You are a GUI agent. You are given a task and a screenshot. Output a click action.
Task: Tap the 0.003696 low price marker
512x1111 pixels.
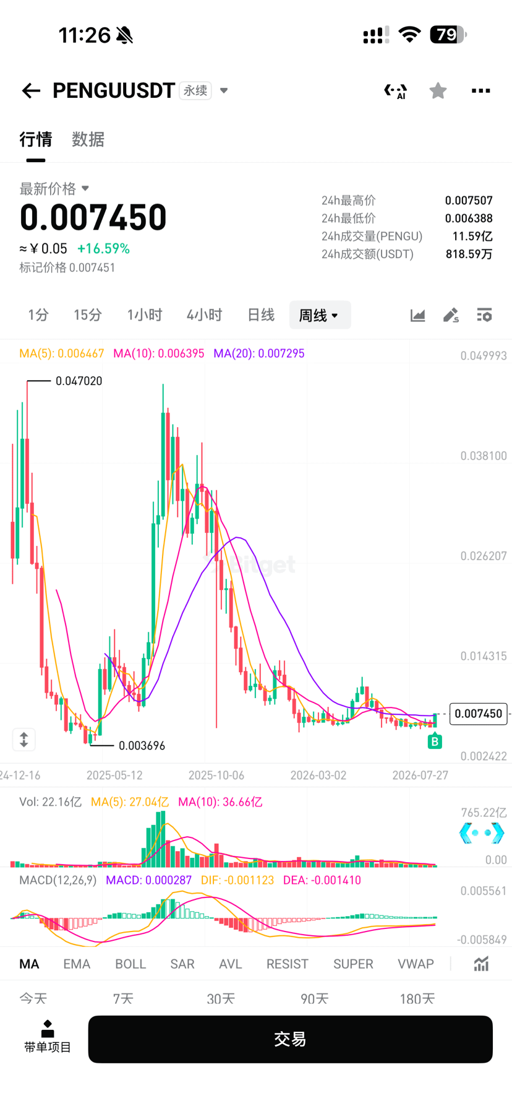click(x=142, y=746)
